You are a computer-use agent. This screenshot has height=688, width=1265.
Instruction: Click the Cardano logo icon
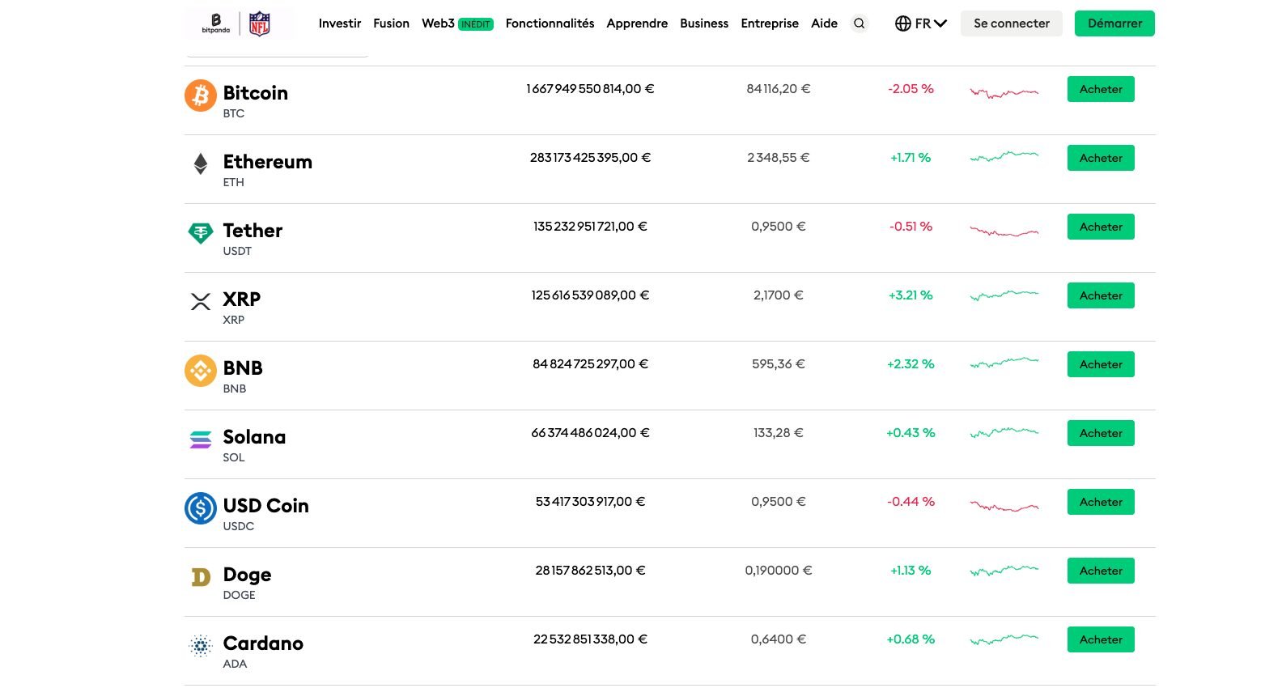[201, 646]
